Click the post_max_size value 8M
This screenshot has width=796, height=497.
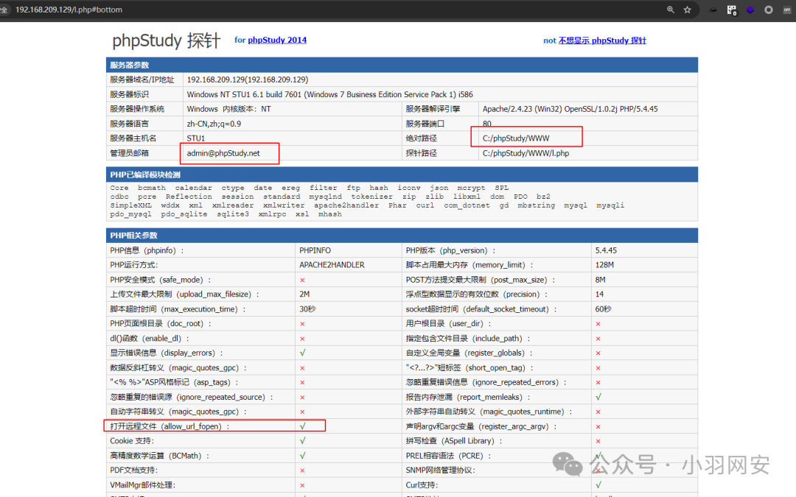(x=600, y=280)
